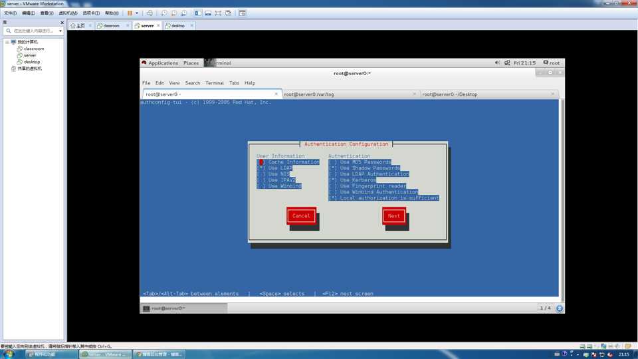Toggle the Use IPAv2 checkbox
638x359 pixels.
pyautogui.click(x=261, y=180)
